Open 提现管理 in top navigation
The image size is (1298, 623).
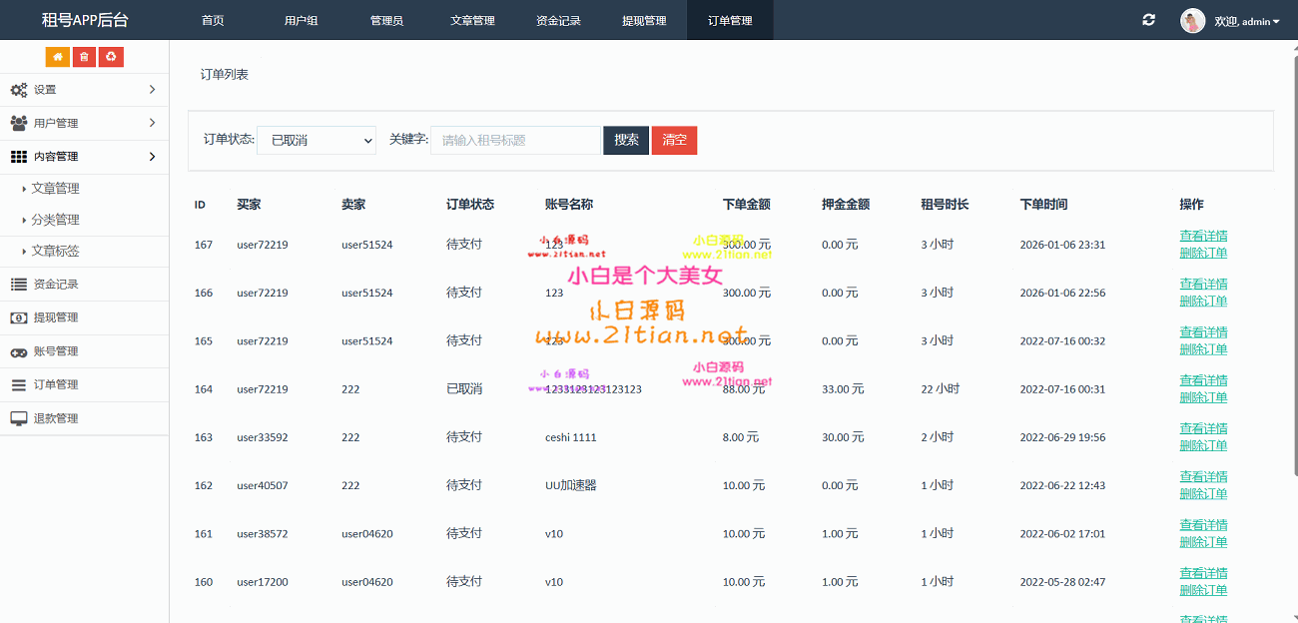tap(644, 20)
